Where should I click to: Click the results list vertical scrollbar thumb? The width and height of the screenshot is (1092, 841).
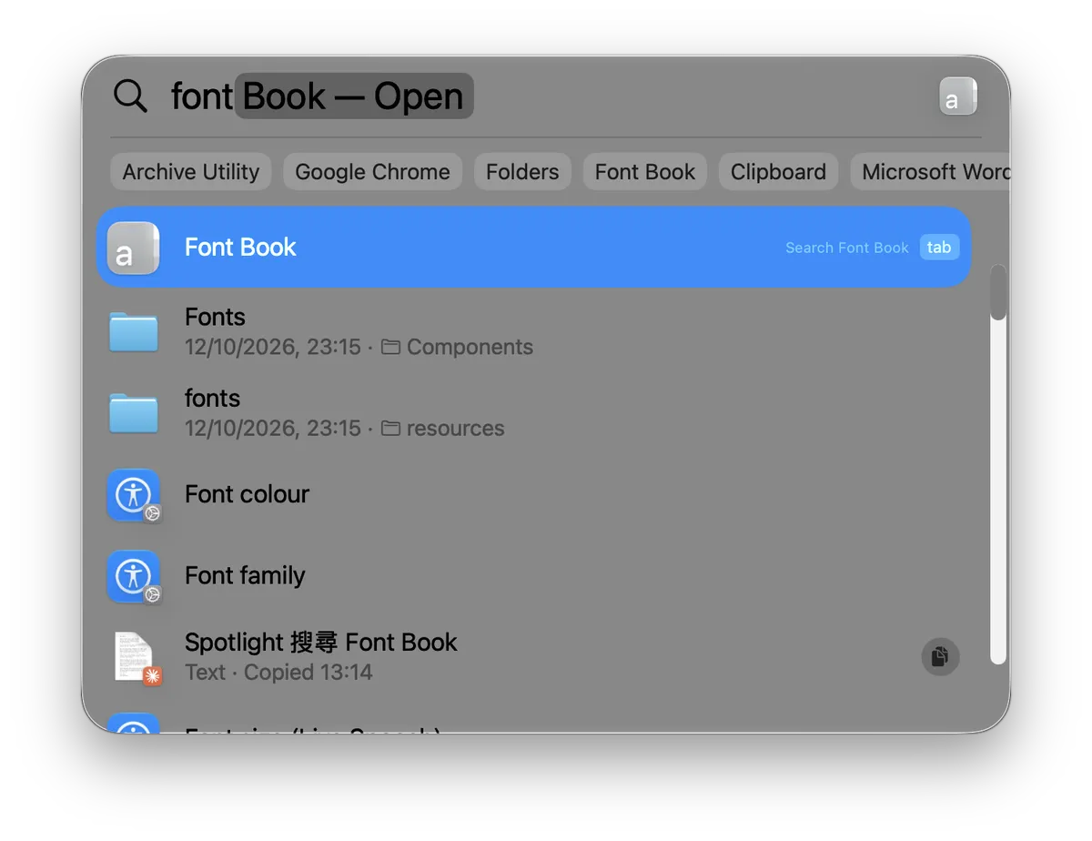pos(998,292)
